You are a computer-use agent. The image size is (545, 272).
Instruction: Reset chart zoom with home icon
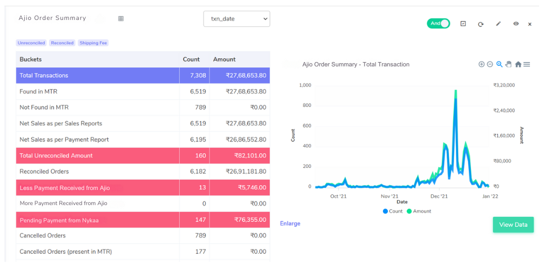[518, 64]
